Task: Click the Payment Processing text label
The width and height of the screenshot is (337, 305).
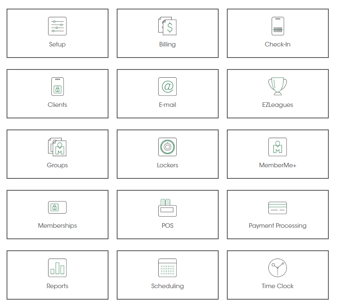Action: [x=277, y=225]
